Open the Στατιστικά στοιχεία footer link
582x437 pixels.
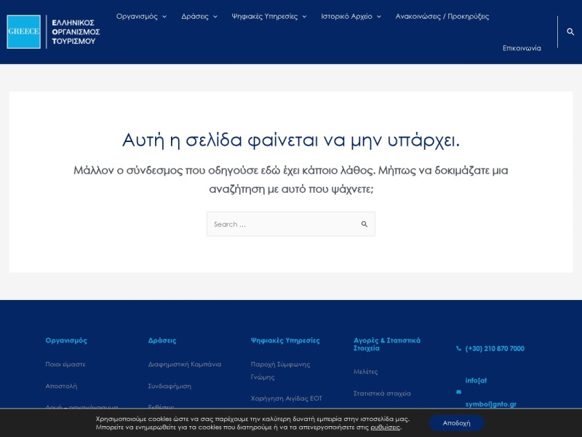(x=382, y=393)
